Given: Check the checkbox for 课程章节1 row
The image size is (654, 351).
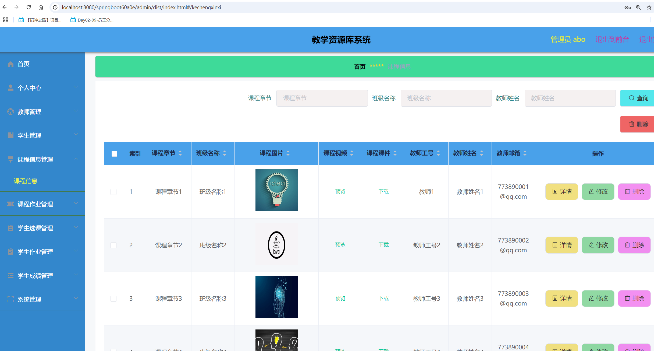Looking at the screenshot, I should [114, 192].
